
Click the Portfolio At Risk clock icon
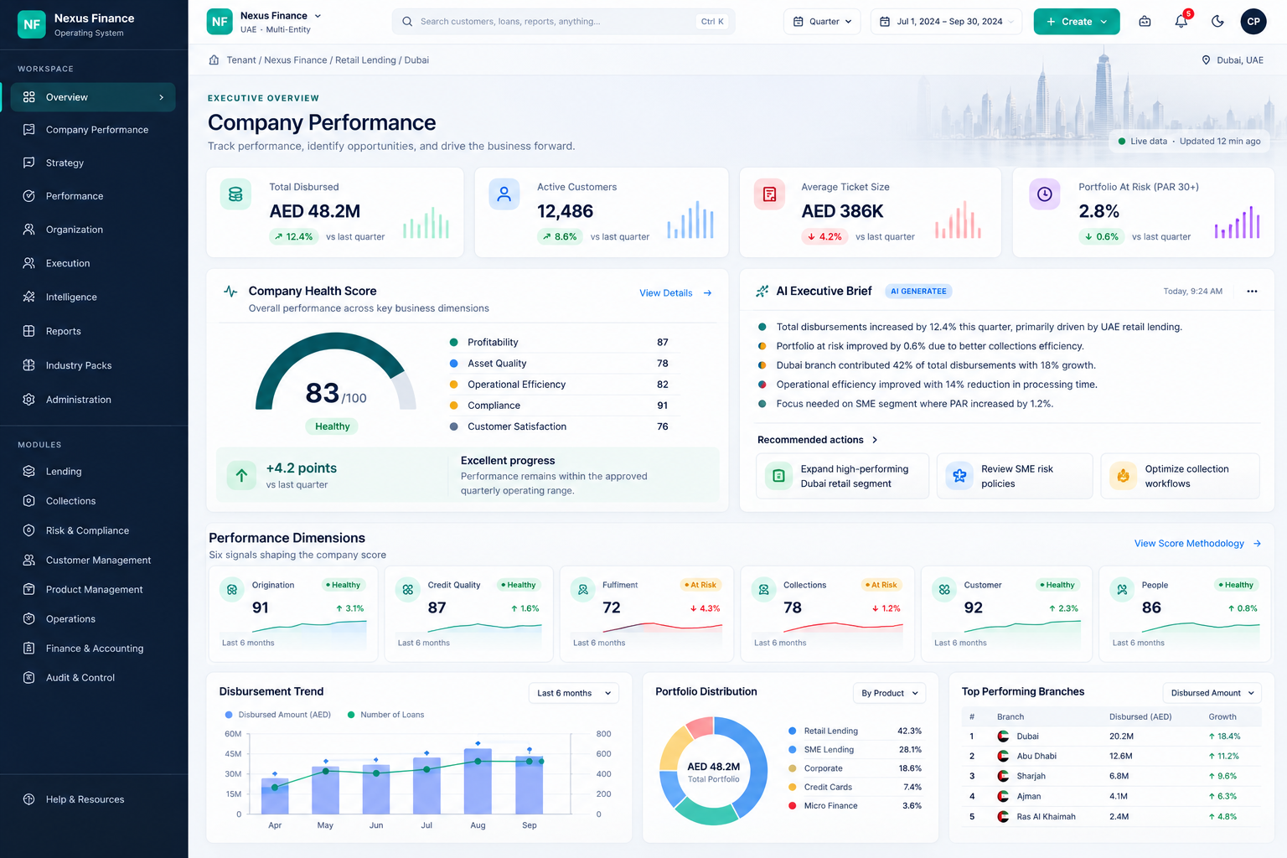point(1045,194)
